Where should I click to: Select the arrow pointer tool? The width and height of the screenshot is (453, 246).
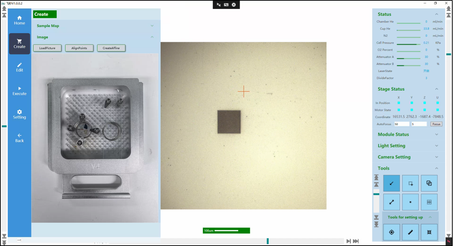pyautogui.click(x=391, y=183)
